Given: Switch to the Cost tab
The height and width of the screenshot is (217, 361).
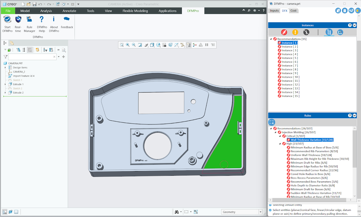Looking at the screenshot, I should tap(293, 11).
